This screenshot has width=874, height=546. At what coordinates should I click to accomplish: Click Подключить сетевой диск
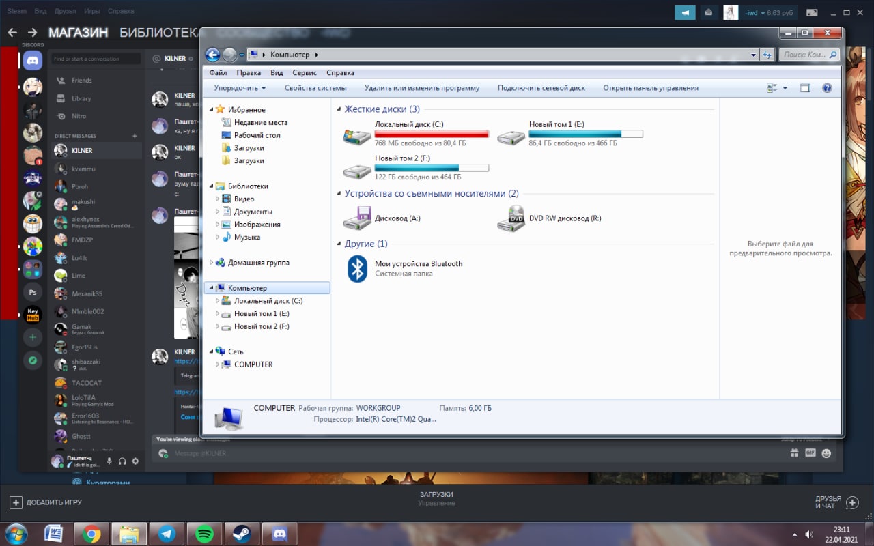[x=541, y=88]
